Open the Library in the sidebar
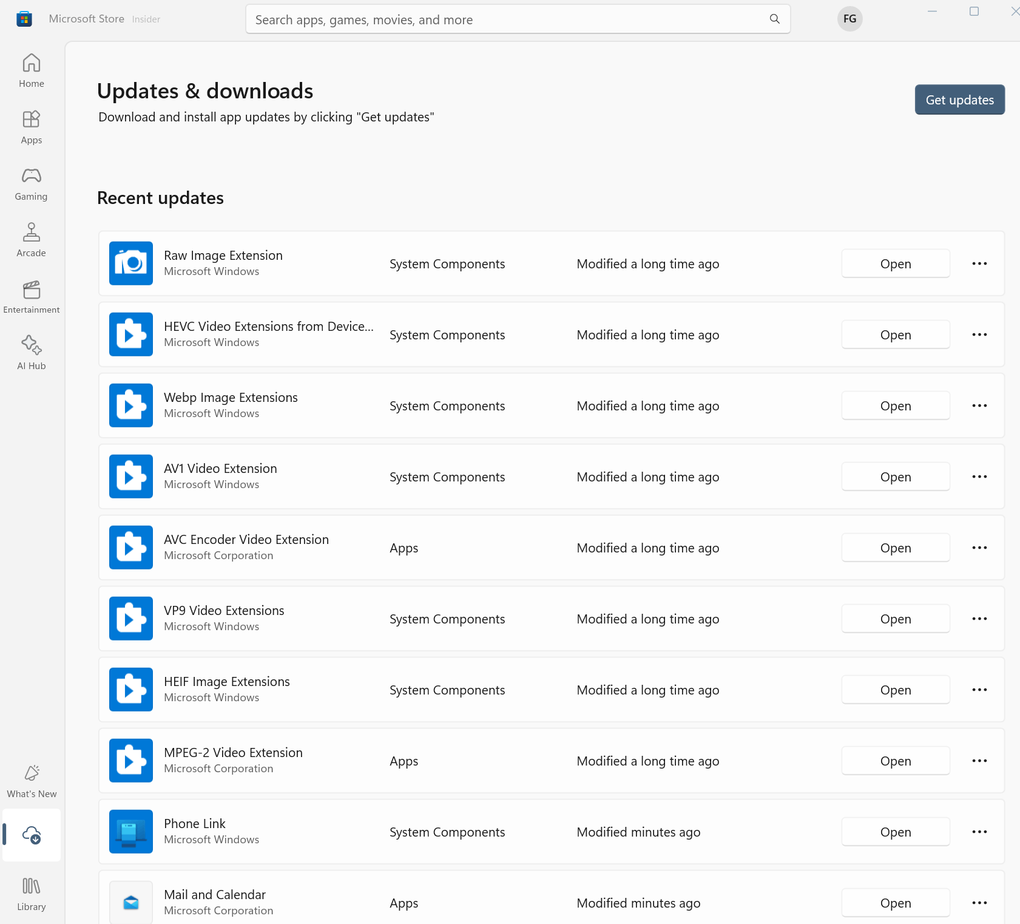Screen dimensions: 1020x924 (32, 894)
